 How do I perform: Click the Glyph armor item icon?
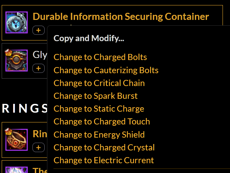[x=17, y=60]
